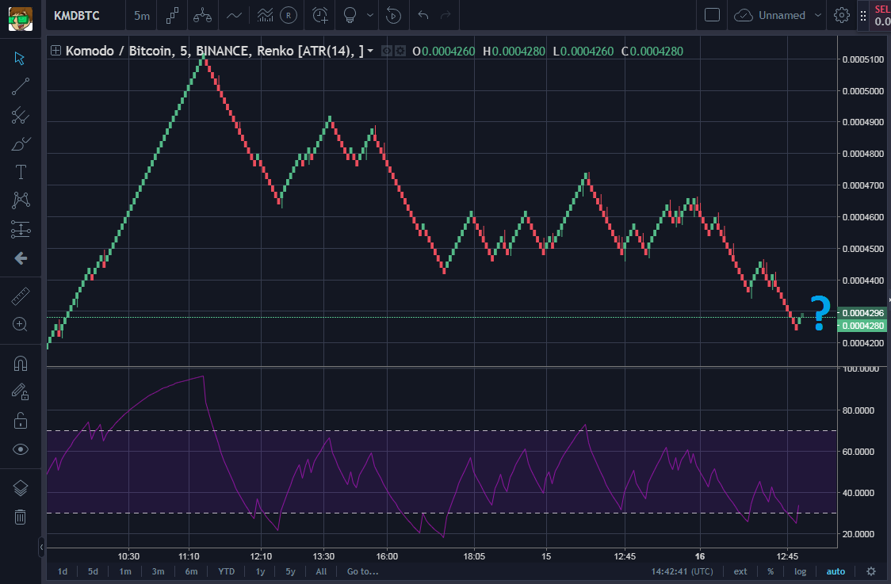891x584 pixels.
Task: Open bottom-right scale settings gear
Action: click(871, 571)
